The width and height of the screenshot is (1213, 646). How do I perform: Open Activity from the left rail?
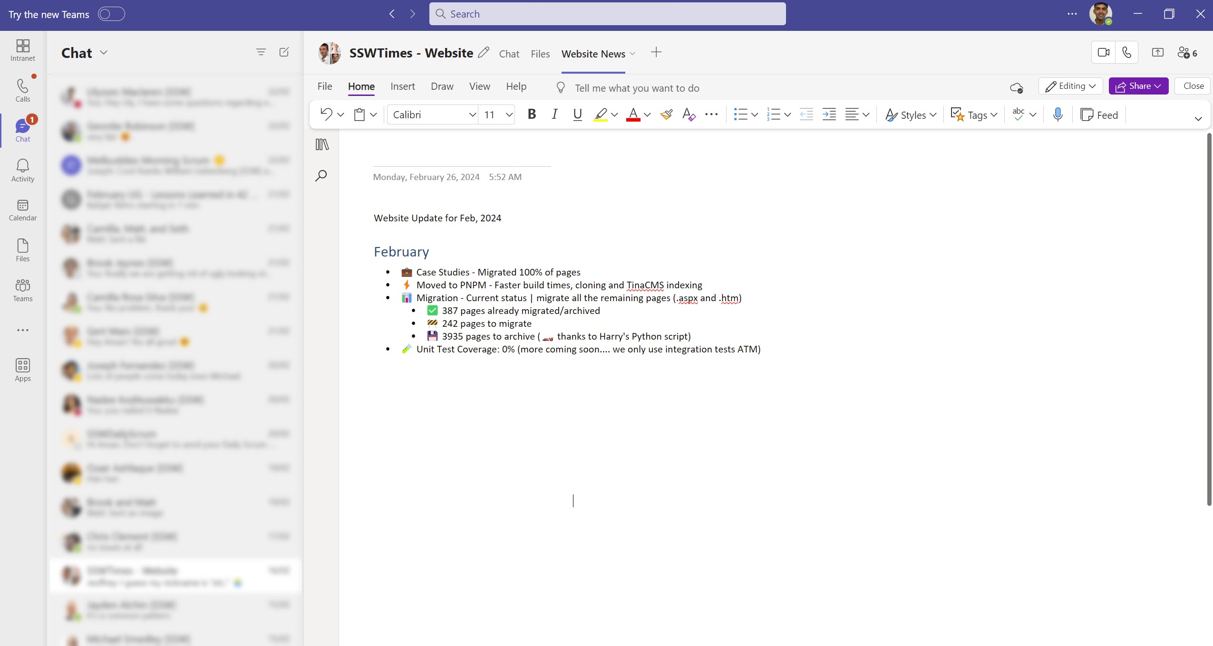[x=23, y=171]
